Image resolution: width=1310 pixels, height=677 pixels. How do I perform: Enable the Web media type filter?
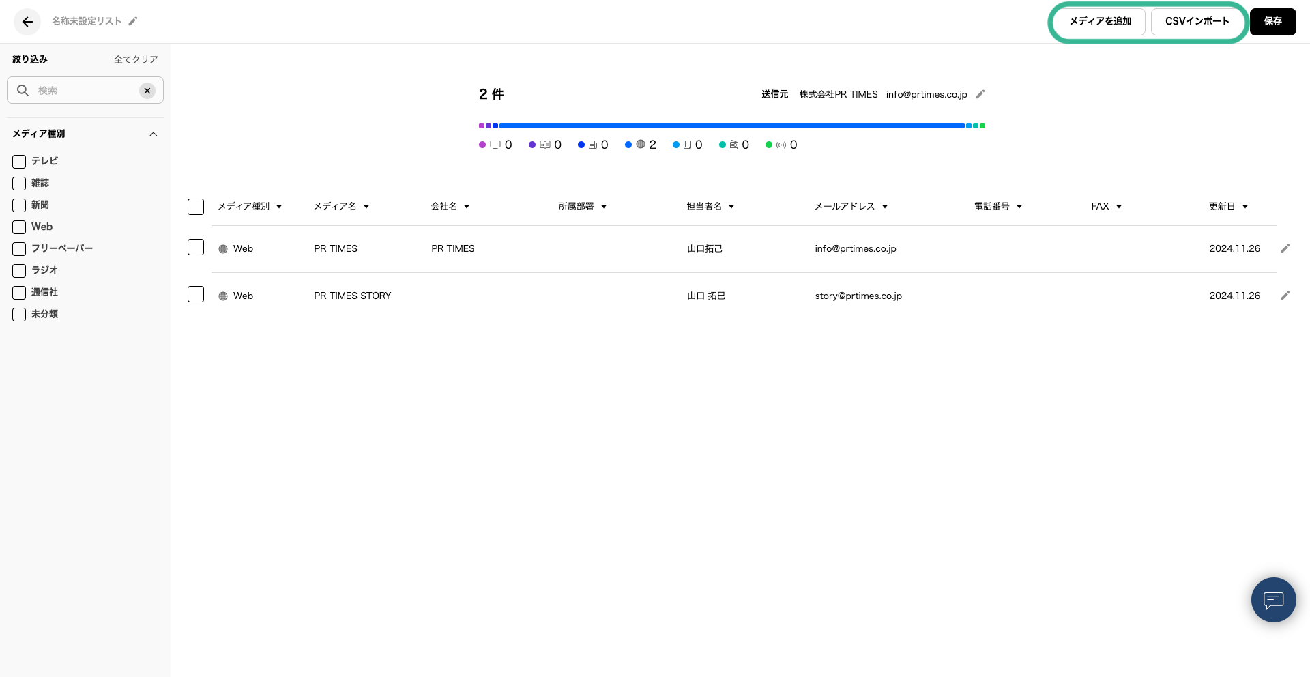click(x=19, y=227)
